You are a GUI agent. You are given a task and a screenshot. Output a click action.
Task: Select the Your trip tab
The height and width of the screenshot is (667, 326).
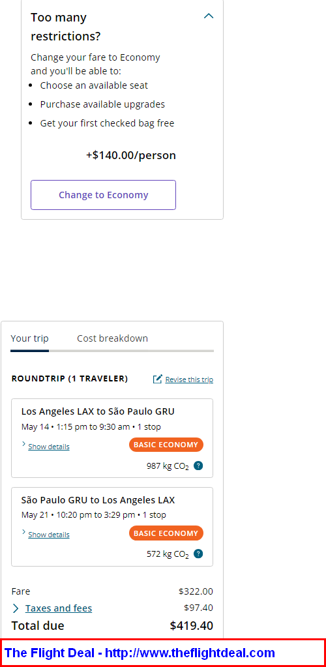[x=30, y=338]
